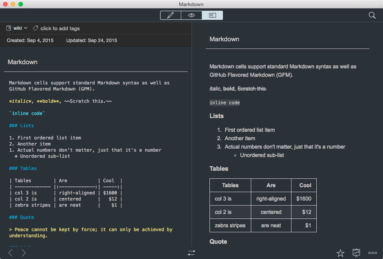
Task: Open the more options ellipsis menu
Action: click(372, 253)
